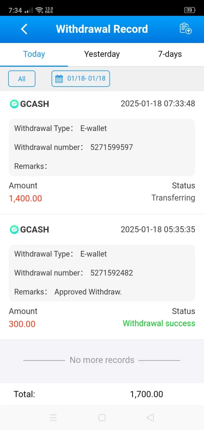Viewport: 204px width, 430px height.
Task: Tap the Android home square icon
Action: (x=102, y=418)
